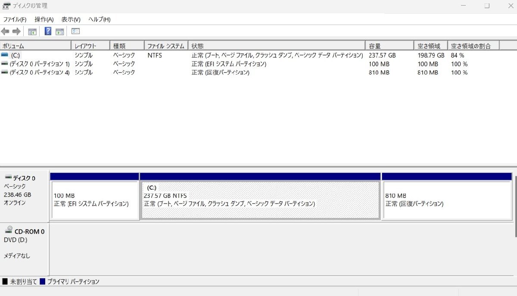The image size is (517, 296).
Task: Sort by the ファイル システム column header
Action: 166,46
